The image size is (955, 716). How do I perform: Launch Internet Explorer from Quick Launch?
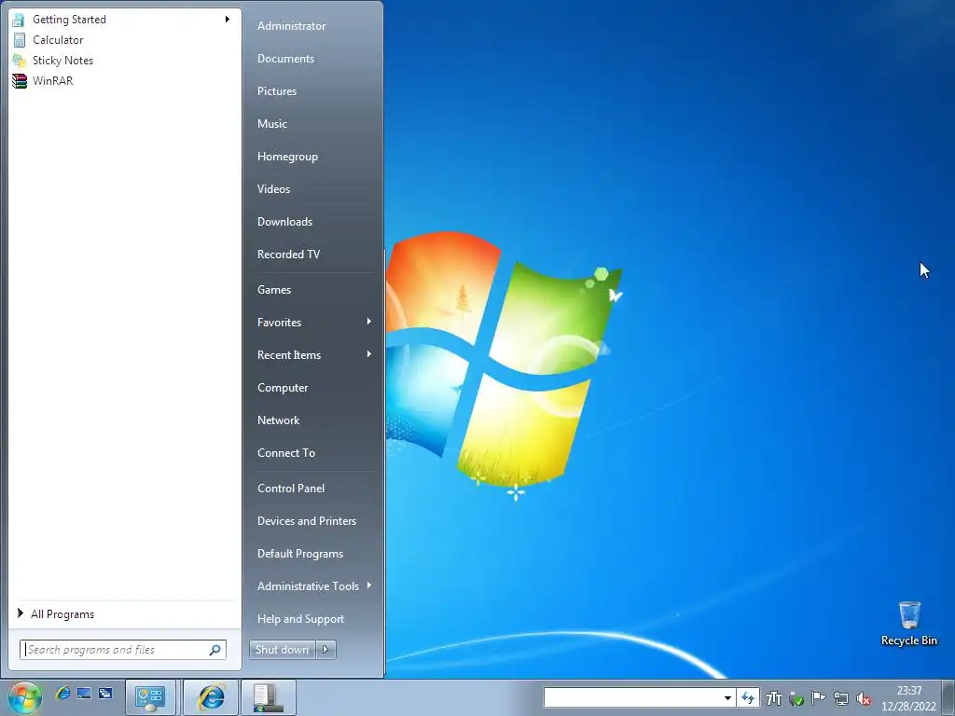pos(62,693)
